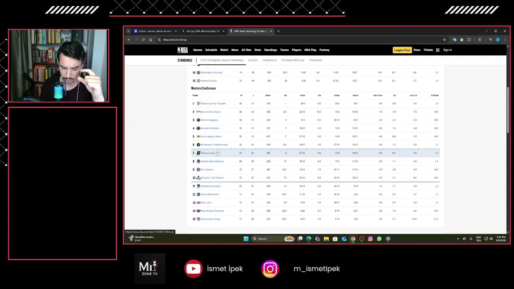Open the Tickets link

coord(428,50)
